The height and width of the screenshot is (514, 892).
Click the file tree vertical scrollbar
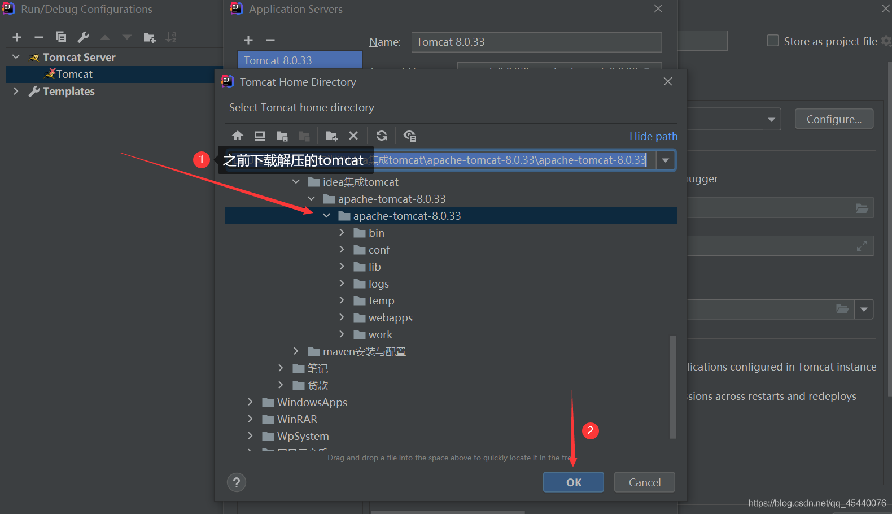pyautogui.click(x=672, y=387)
